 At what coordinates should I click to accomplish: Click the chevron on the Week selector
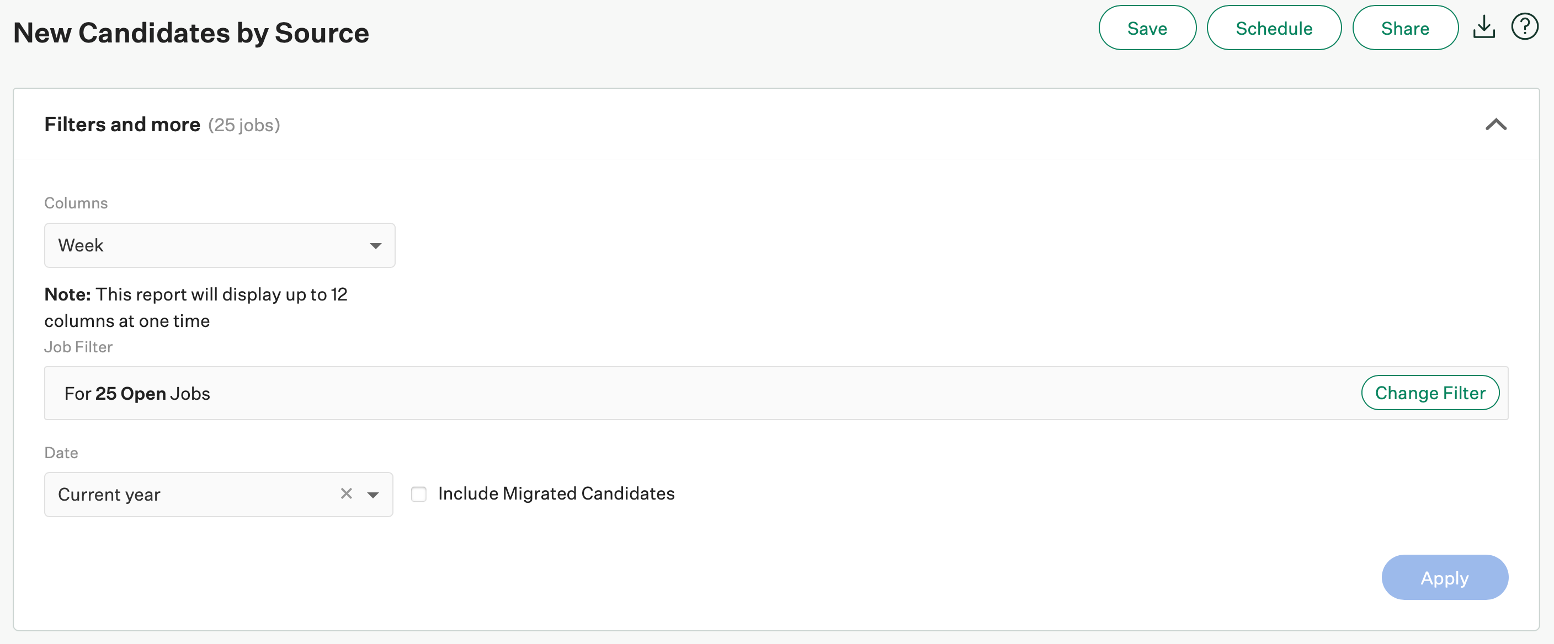pyautogui.click(x=375, y=245)
